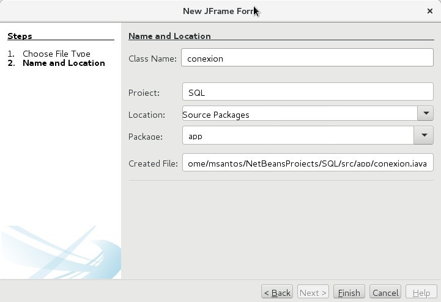441x302 pixels.
Task: Select the Source Packages combo box
Action: (x=300, y=114)
